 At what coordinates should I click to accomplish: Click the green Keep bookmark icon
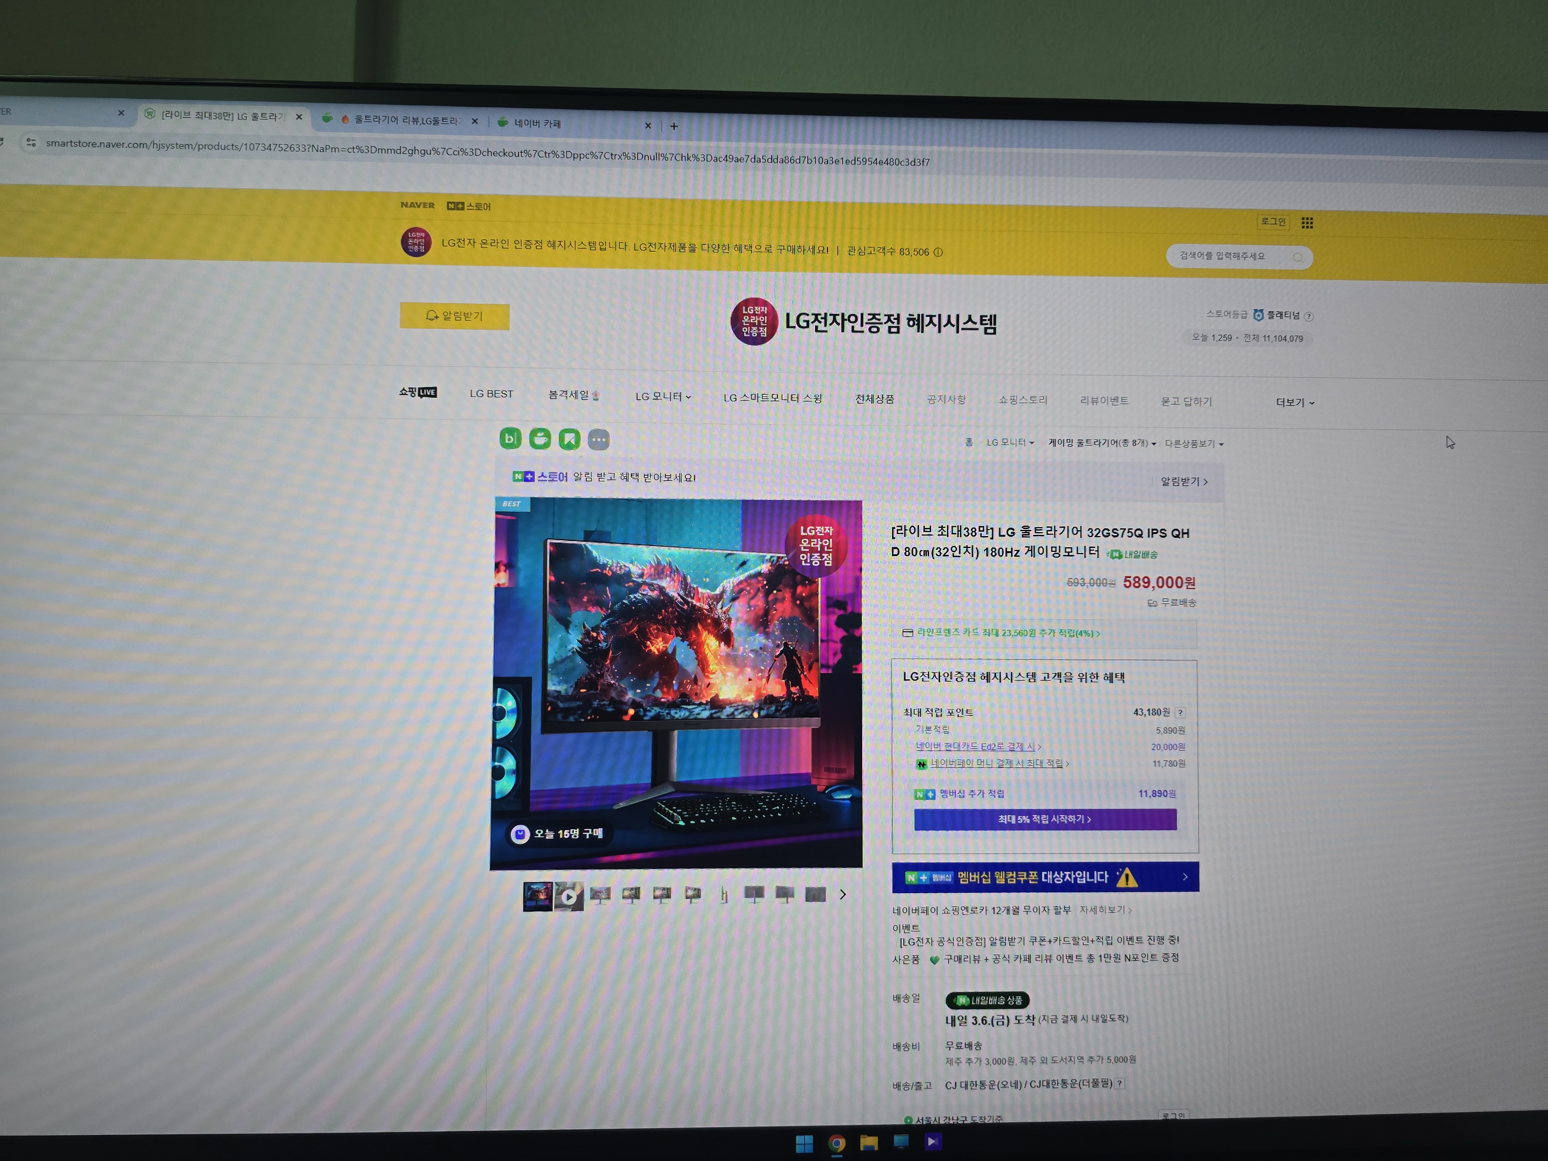click(569, 439)
